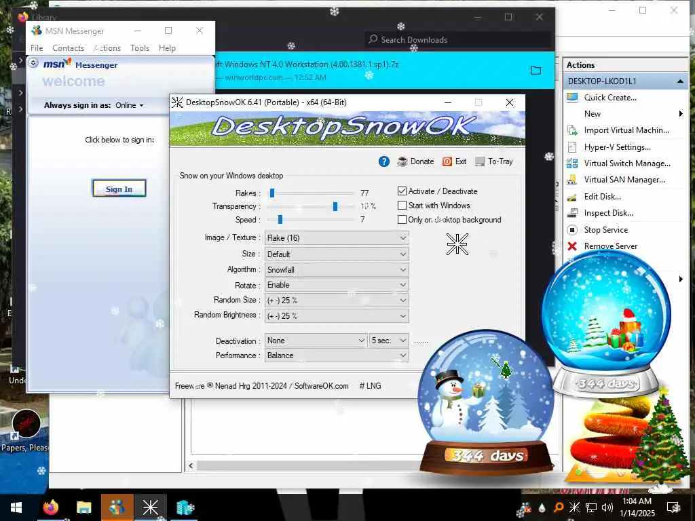The image size is (695, 521).
Task: Click the network tray icon
Action: 591,507
